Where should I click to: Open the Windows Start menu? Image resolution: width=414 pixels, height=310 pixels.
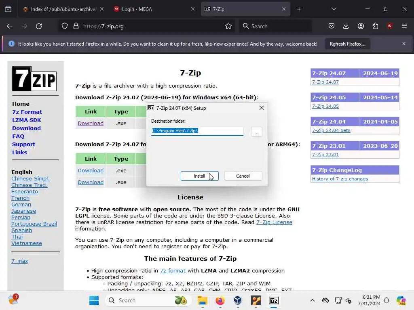coord(94,300)
